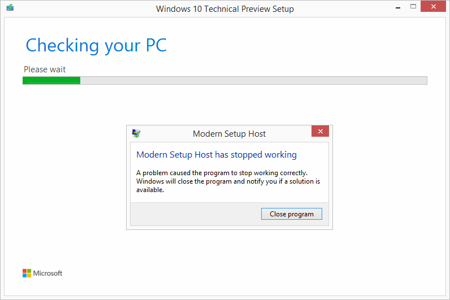
Task: Click the dialog footer area left of Close program
Action: tap(196, 214)
